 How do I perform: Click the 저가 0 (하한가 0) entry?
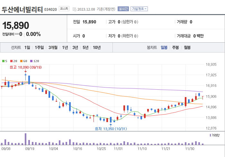[123, 36]
